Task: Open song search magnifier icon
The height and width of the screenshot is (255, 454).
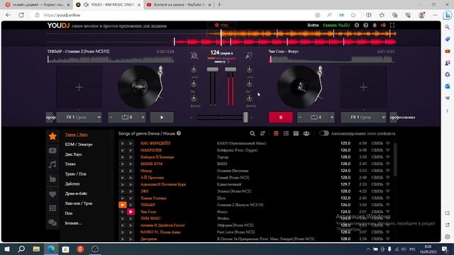Action: (x=253, y=133)
